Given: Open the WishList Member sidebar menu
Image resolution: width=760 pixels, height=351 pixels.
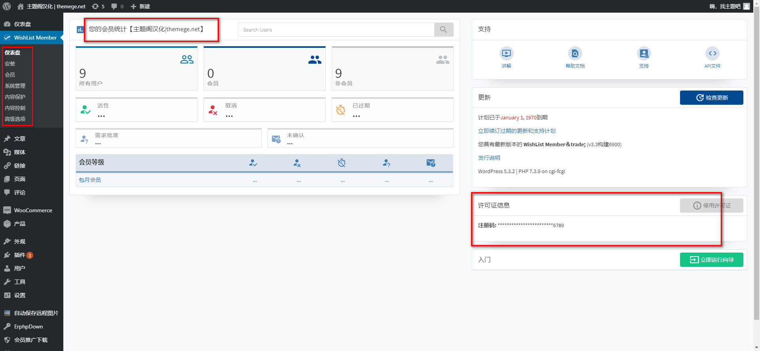Looking at the screenshot, I should 32,38.
